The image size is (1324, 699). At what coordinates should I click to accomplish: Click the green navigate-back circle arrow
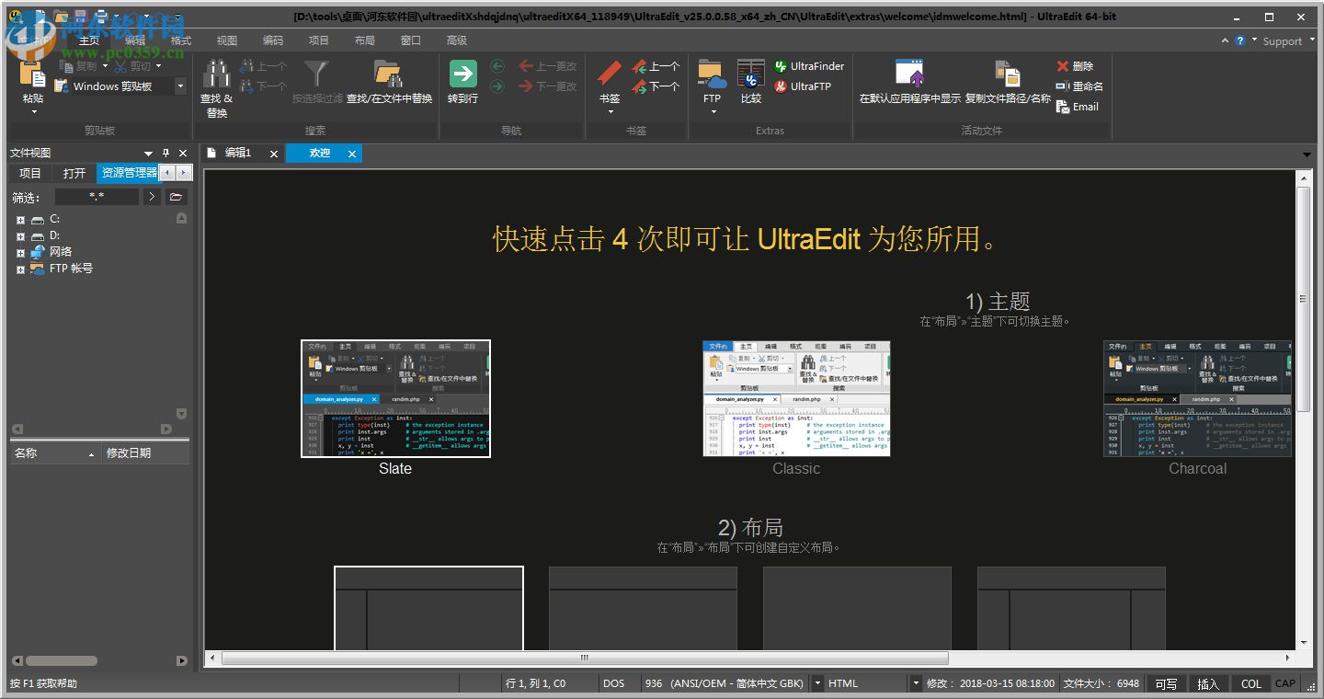coord(497,66)
